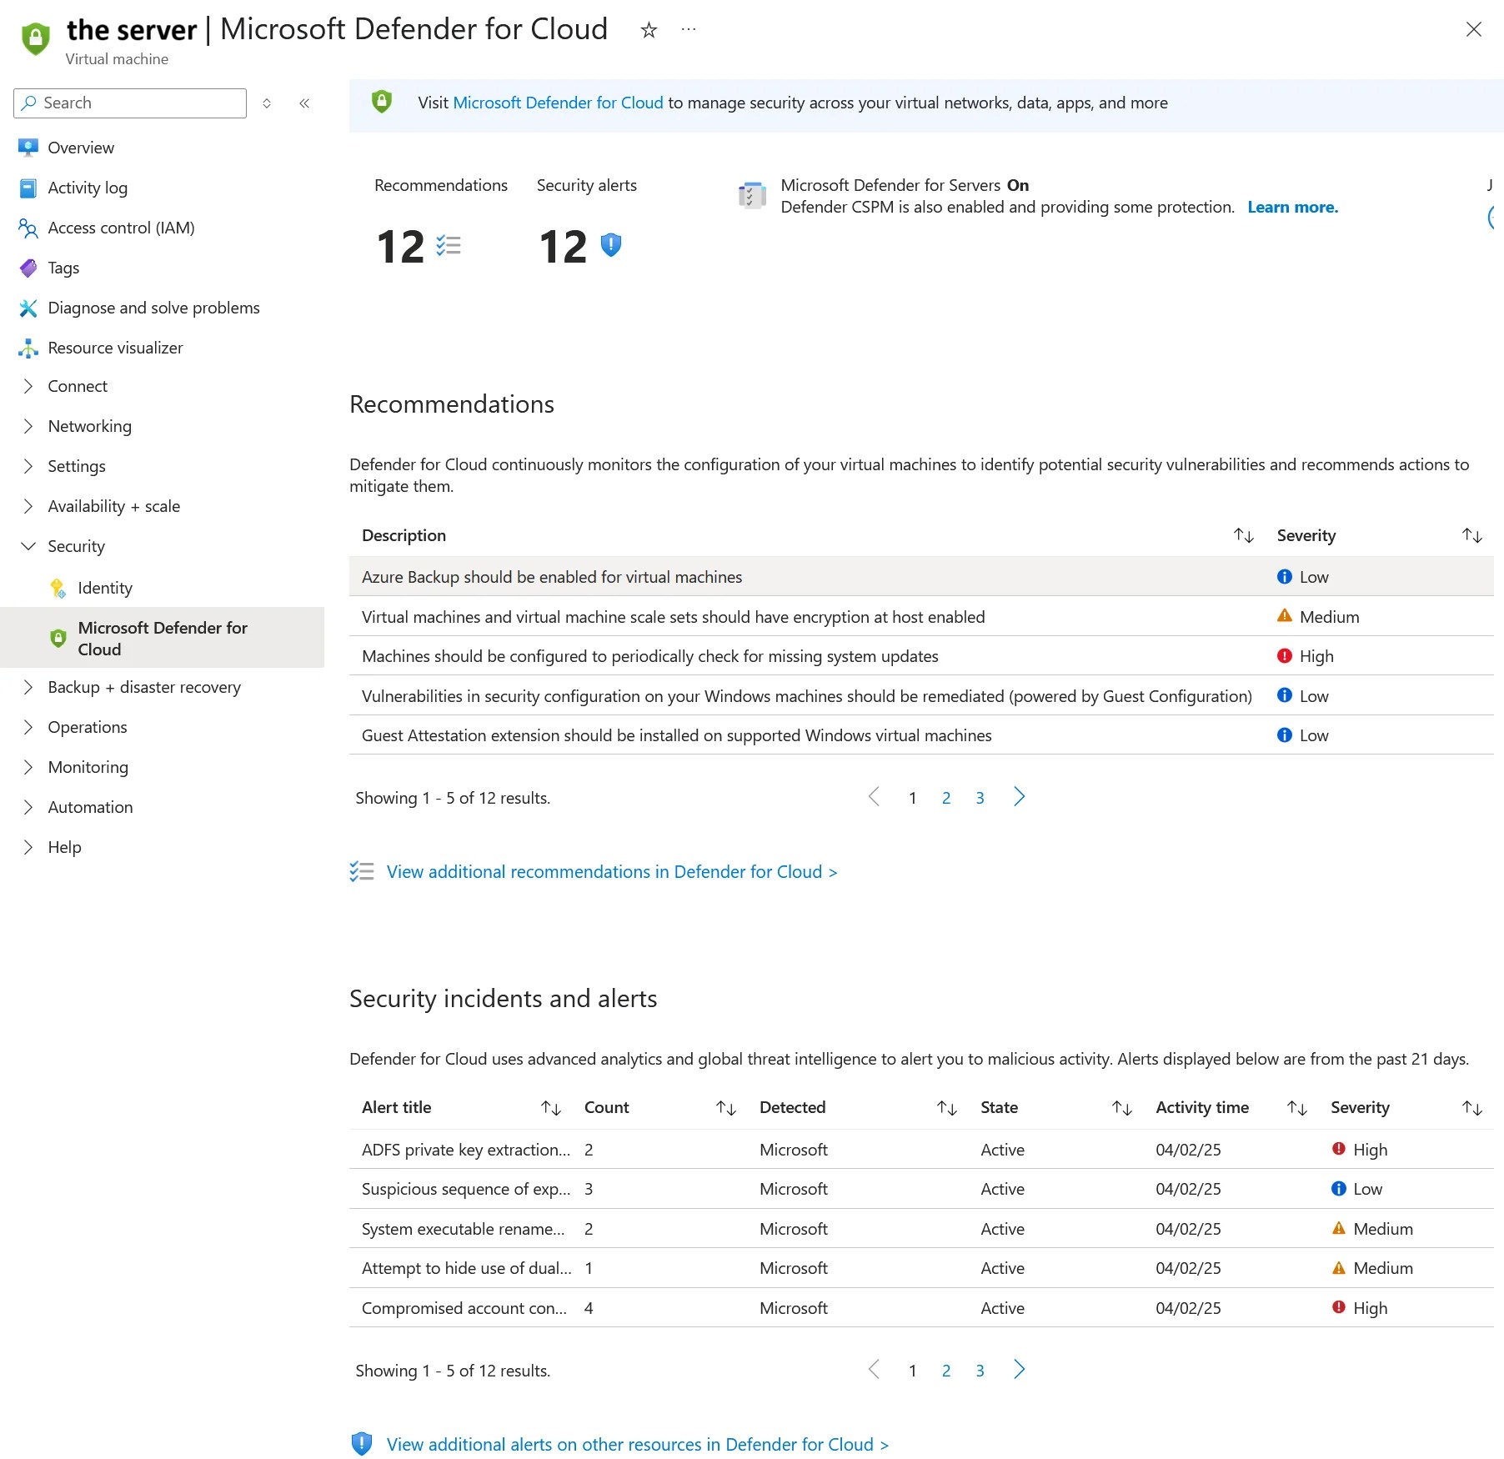The width and height of the screenshot is (1504, 1459).
Task: Go to next alerts page arrow
Action: pyautogui.click(x=1019, y=1370)
